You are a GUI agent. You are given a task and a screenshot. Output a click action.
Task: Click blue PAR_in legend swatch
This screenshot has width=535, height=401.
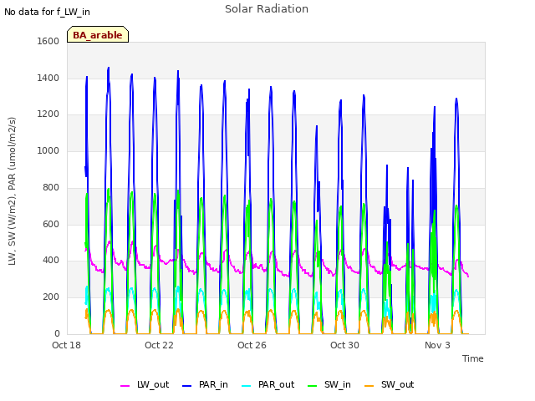click(x=187, y=386)
